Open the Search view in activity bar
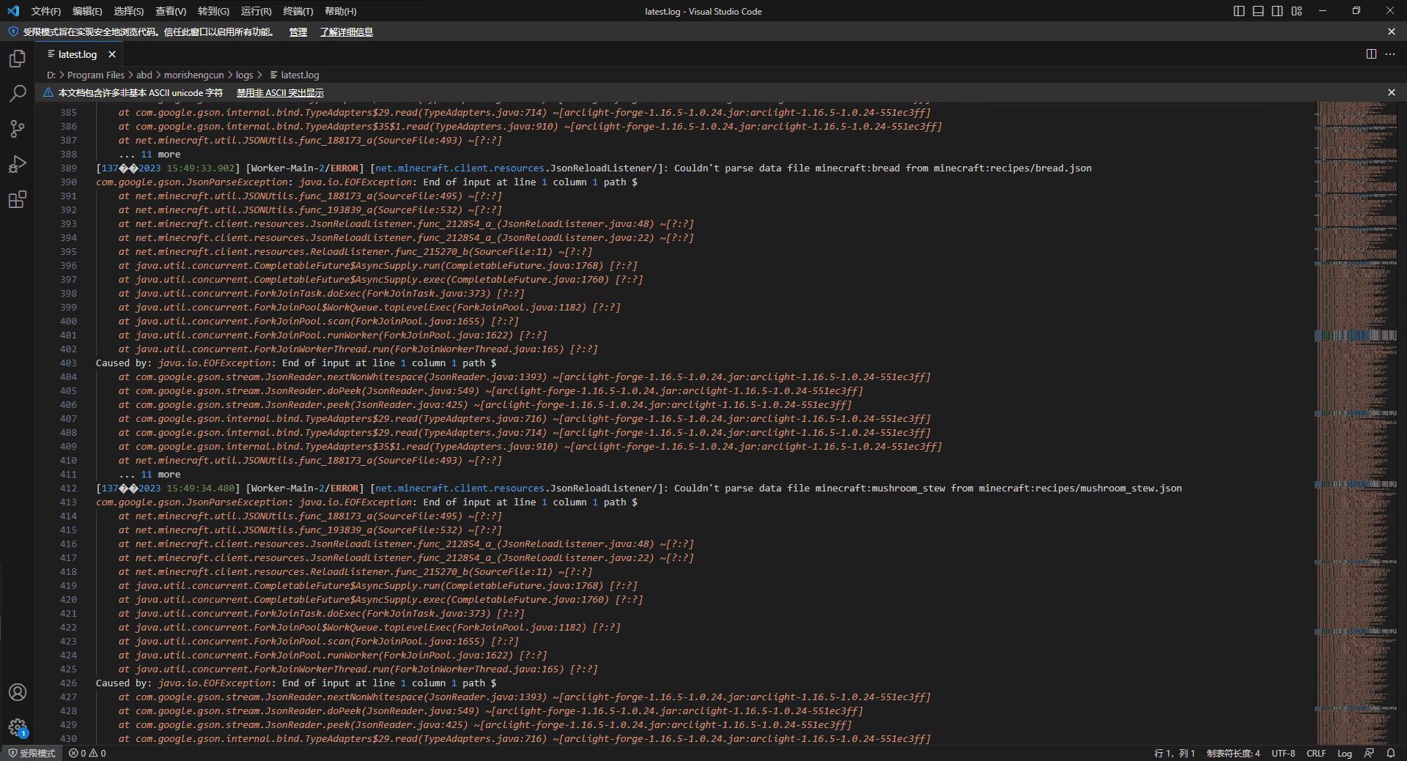The width and height of the screenshot is (1407, 761). tap(18, 94)
